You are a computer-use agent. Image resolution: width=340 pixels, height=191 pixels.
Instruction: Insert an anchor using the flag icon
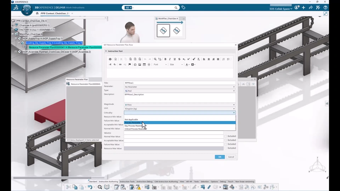point(130,64)
